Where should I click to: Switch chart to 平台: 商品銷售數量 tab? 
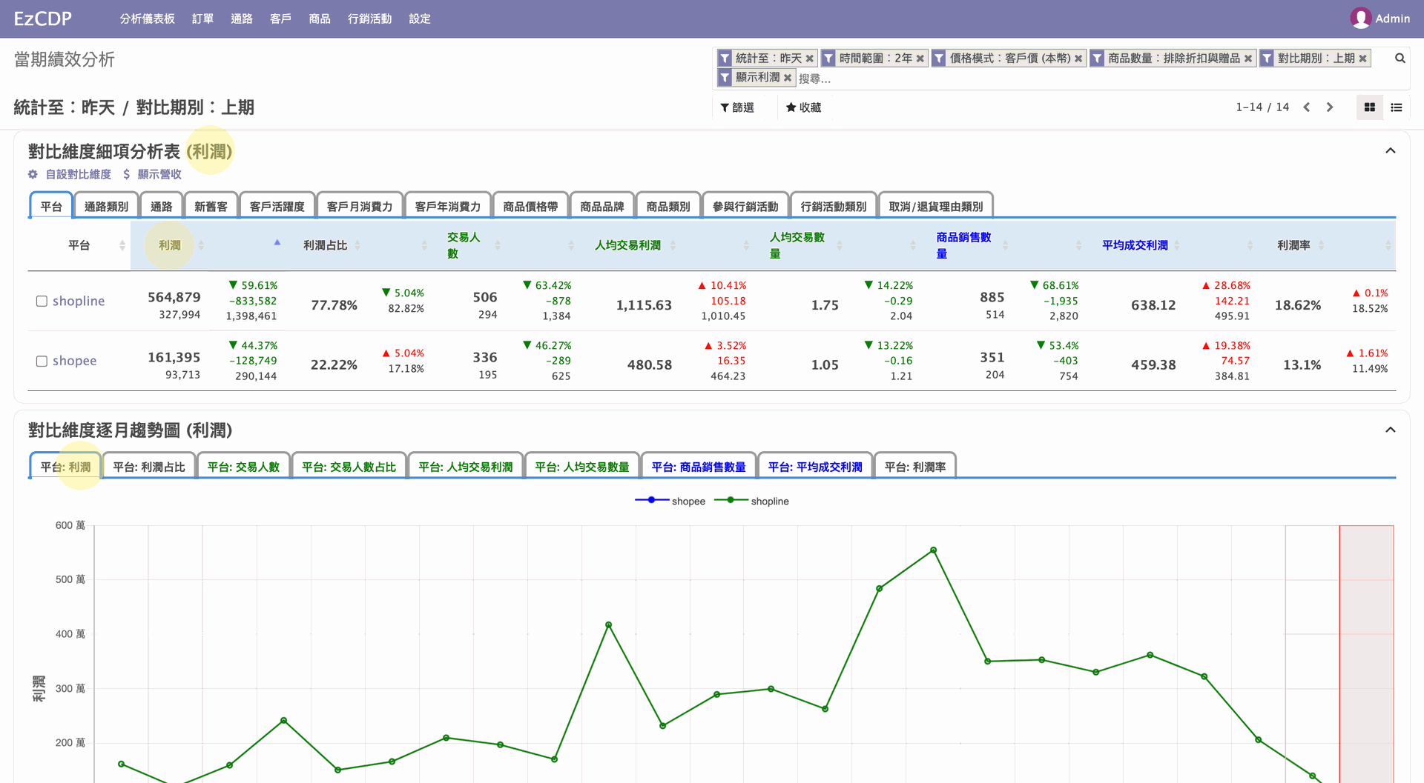[x=699, y=466]
